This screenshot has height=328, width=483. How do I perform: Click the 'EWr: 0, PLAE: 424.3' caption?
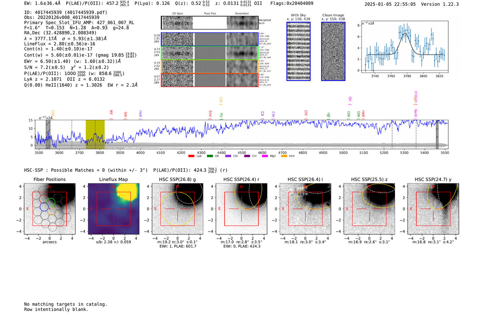241,246
